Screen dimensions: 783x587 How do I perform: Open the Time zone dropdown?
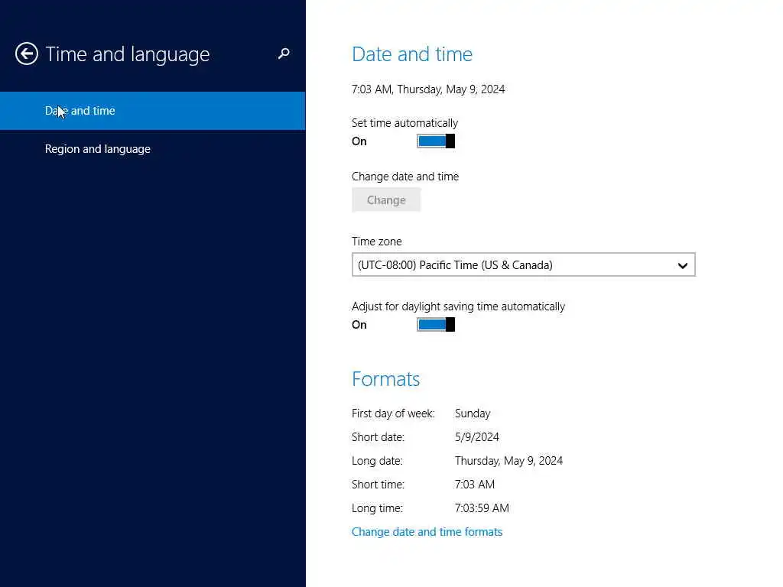click(x=523, y=265)
